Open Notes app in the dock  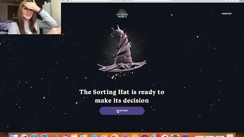pyautogui.click(x=74, y=136)
